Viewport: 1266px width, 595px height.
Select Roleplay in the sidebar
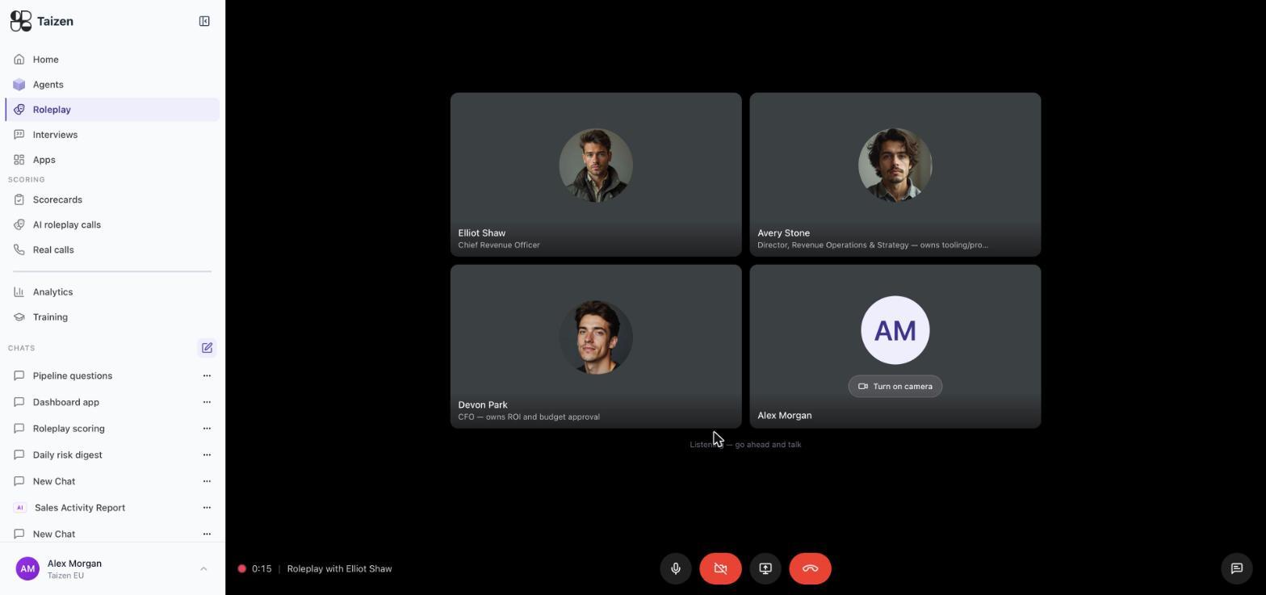(x=112, y=109)
